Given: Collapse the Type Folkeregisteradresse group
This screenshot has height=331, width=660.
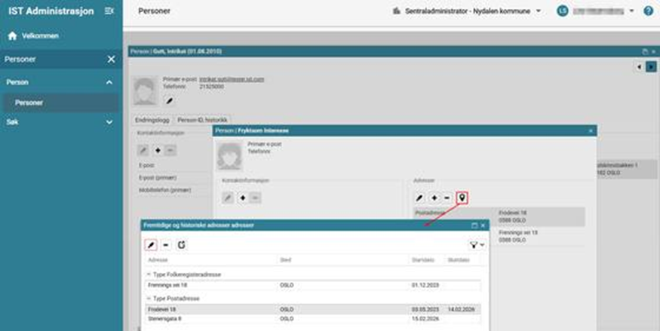Looking at the screenshot, I should click(149, 275).
